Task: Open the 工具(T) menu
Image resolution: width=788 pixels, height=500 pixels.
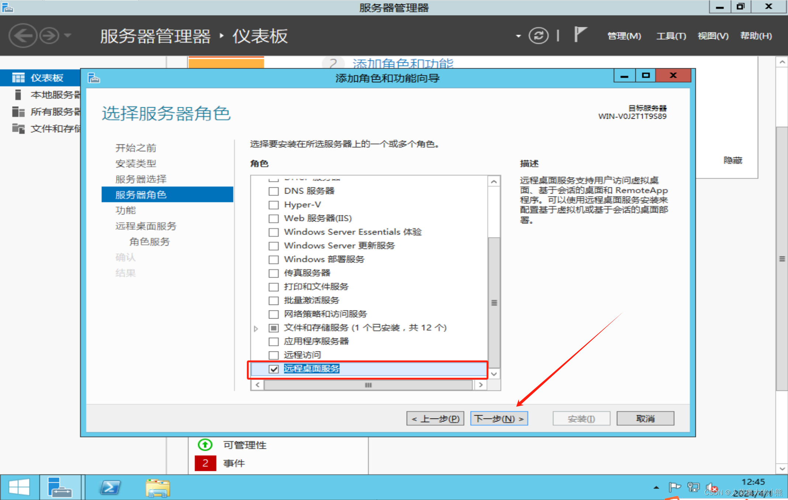Action: click(x=671, y=36)
